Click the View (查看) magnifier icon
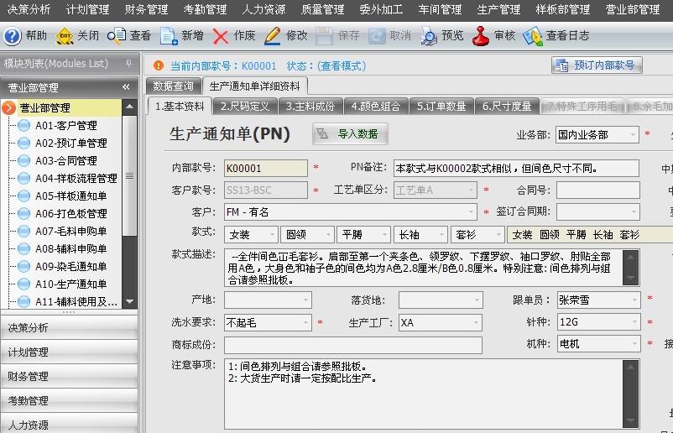This screenshot has height=433, width=673. [117, 36]
